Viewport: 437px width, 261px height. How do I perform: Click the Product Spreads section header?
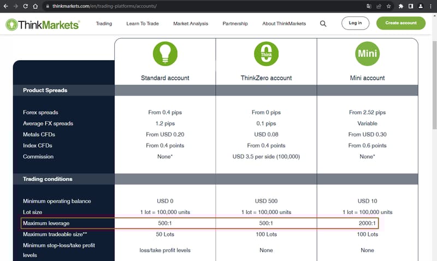[45, 90]
